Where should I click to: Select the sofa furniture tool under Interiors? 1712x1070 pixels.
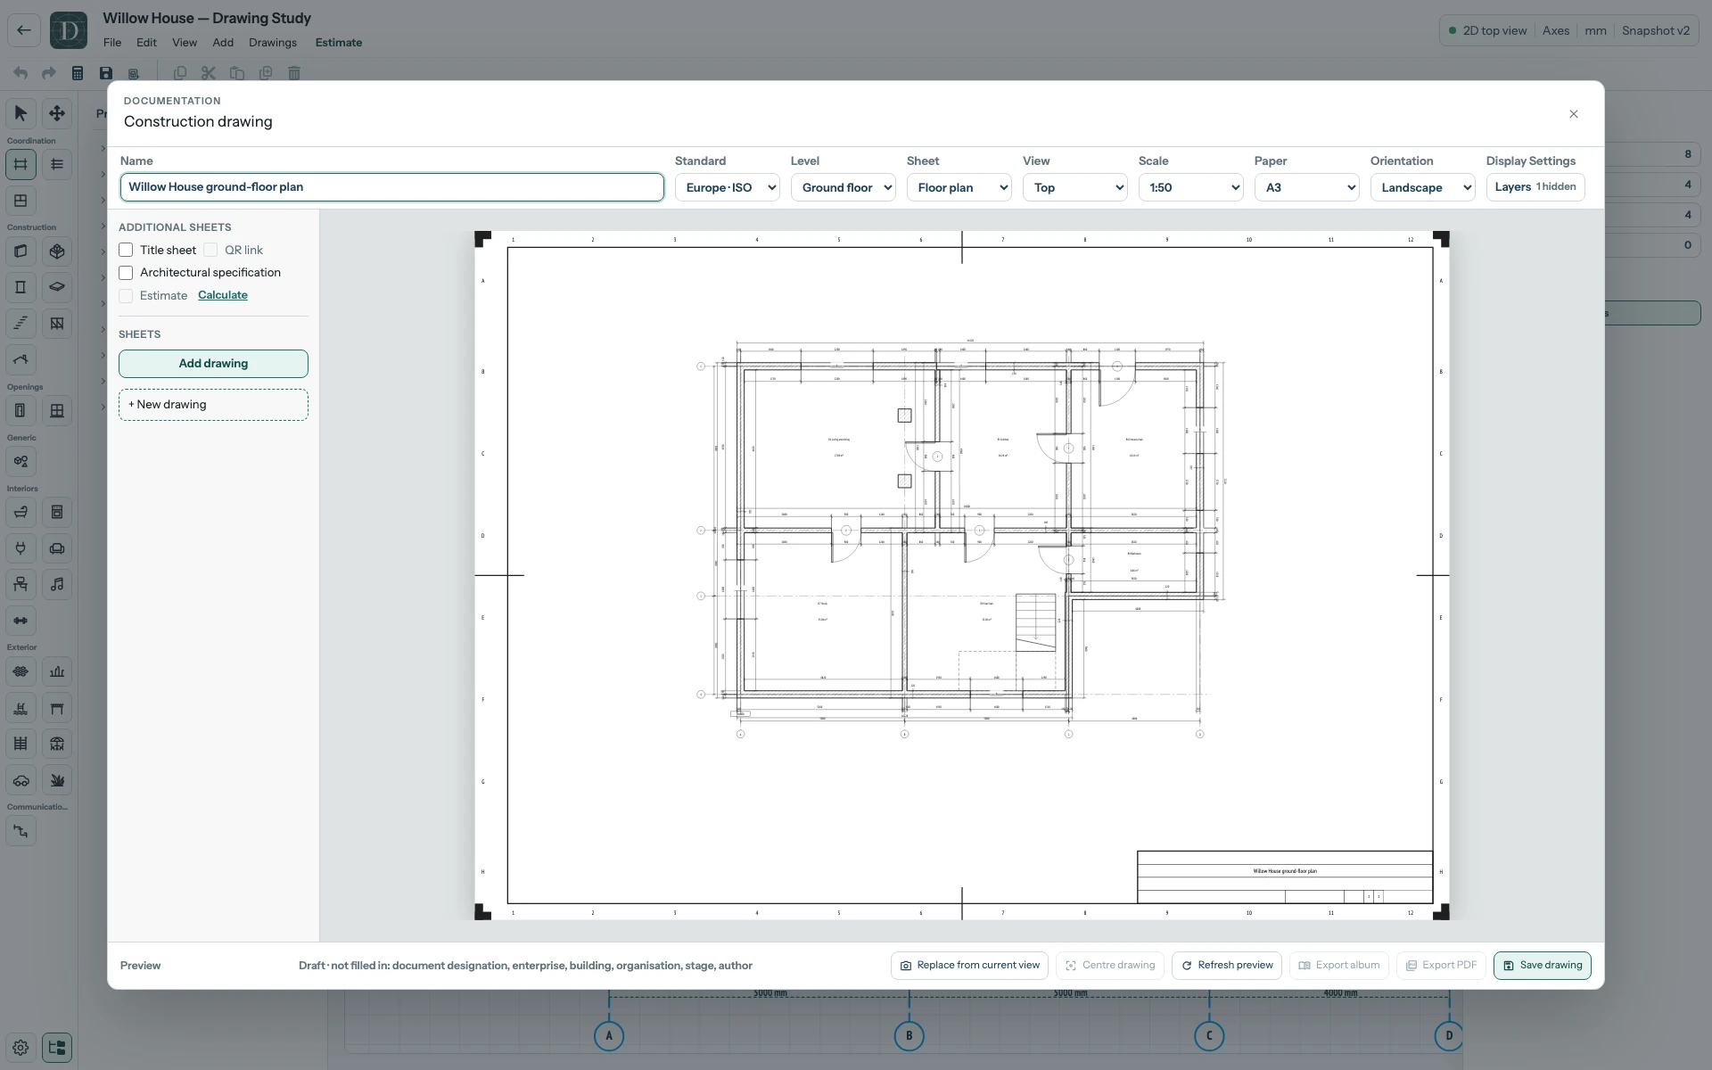pos(57,548)
